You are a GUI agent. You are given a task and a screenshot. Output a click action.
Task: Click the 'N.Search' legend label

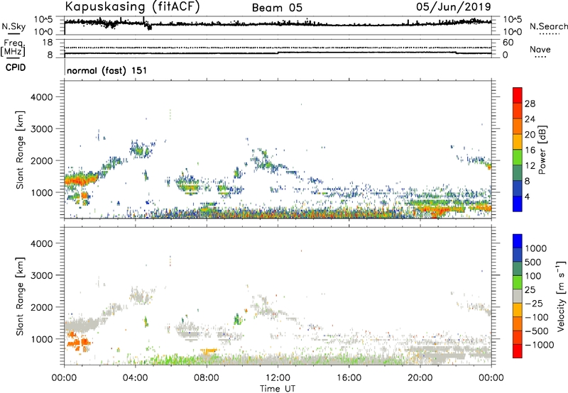pos(548,26)
